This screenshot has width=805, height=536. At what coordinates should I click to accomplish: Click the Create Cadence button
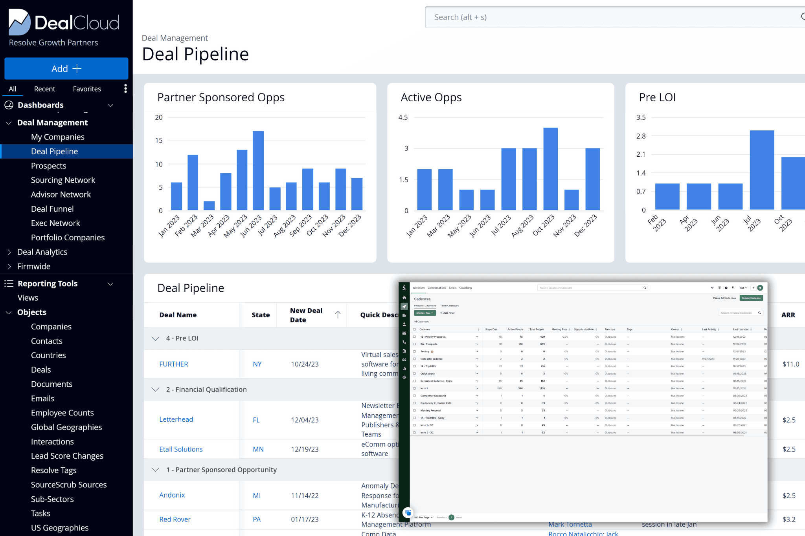pyautogui.click(x=751, y=298)
